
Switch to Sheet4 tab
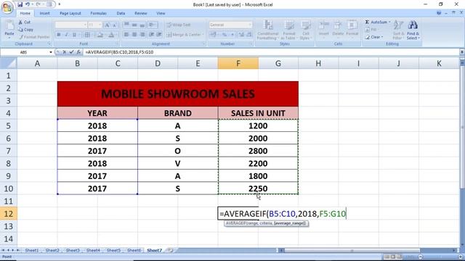tap(93, 250)
